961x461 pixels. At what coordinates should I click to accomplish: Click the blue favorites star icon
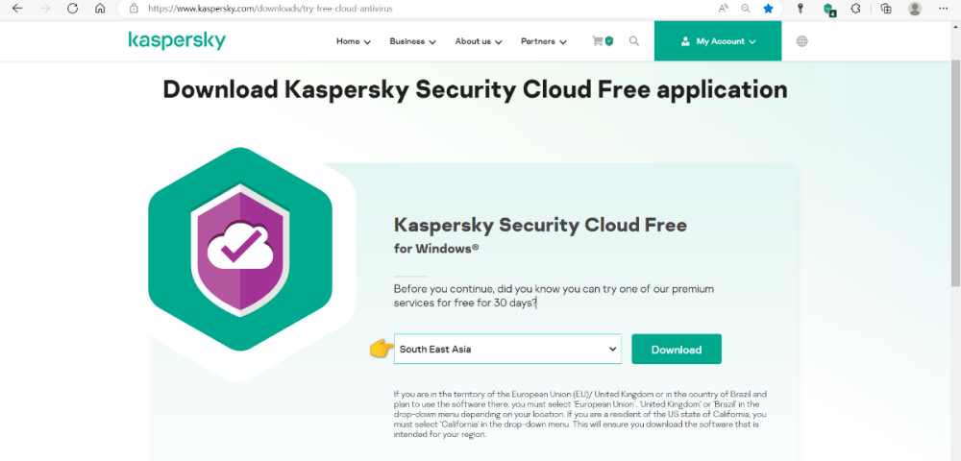pyautogui.click(x=768, y=8)
